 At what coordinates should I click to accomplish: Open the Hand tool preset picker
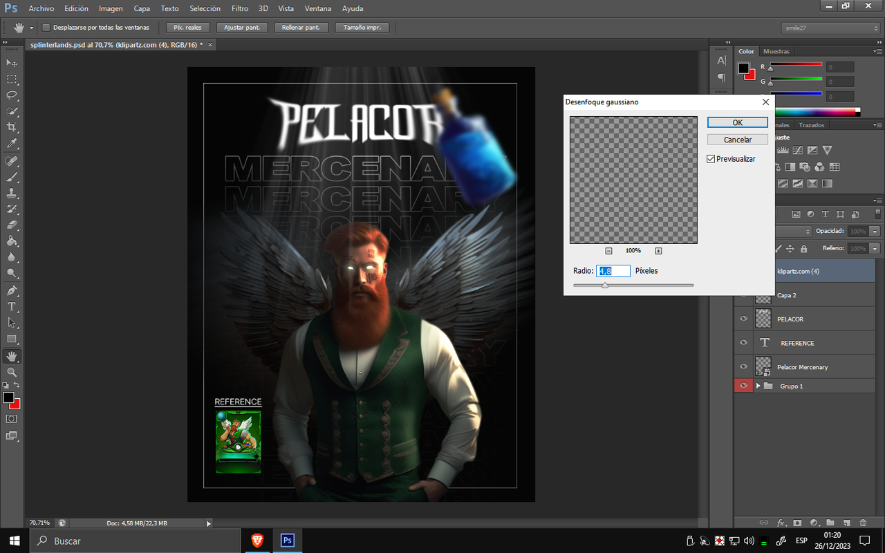point(32,28)
